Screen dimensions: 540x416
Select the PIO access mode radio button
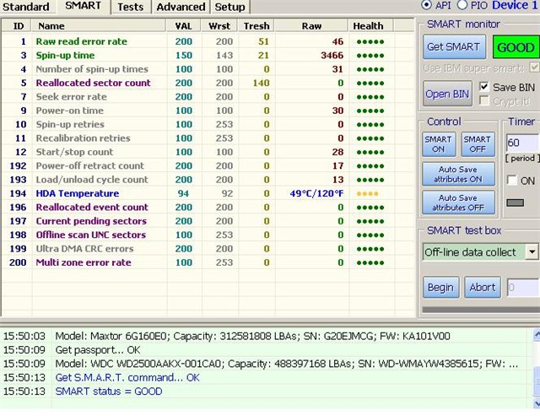click(461, 6)
